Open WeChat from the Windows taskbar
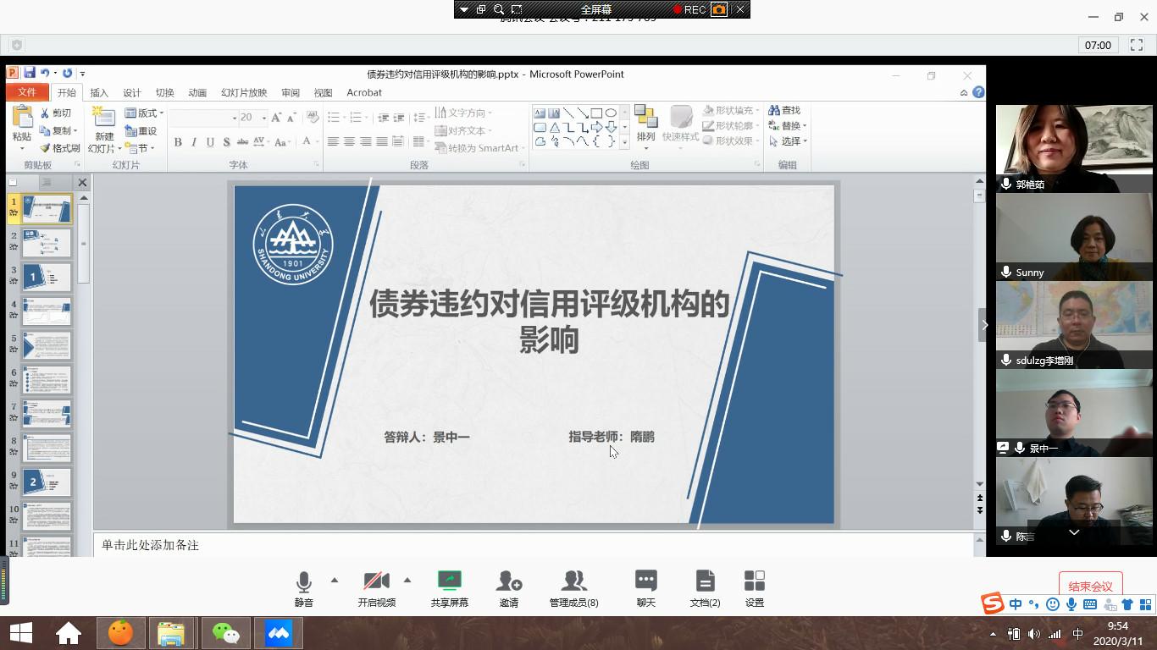The image size is (1157, 650). coord(225,633)
